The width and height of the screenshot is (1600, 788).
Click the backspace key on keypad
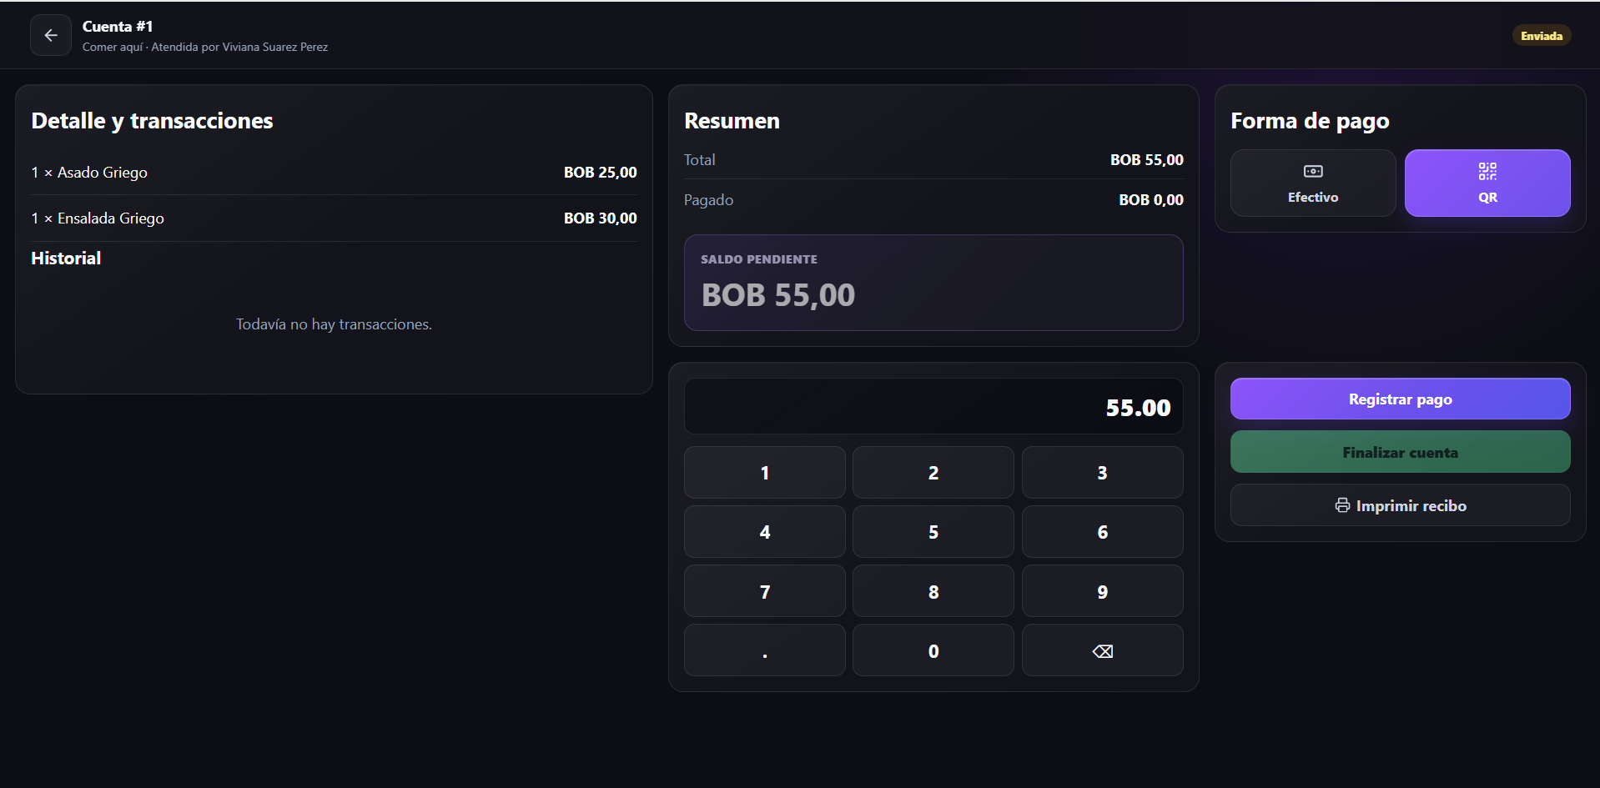click(x=1102, y=650)
